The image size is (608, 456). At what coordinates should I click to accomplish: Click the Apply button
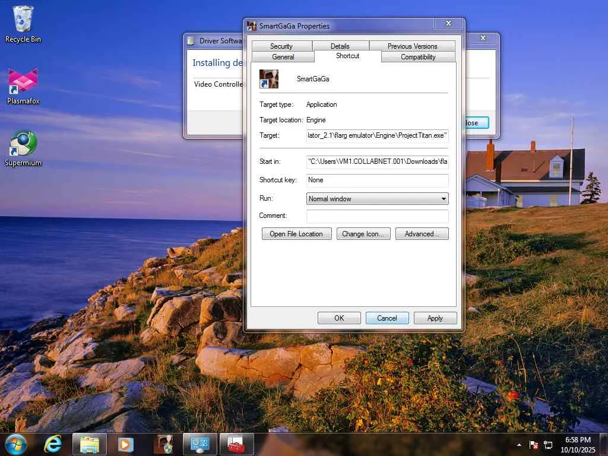435,318
